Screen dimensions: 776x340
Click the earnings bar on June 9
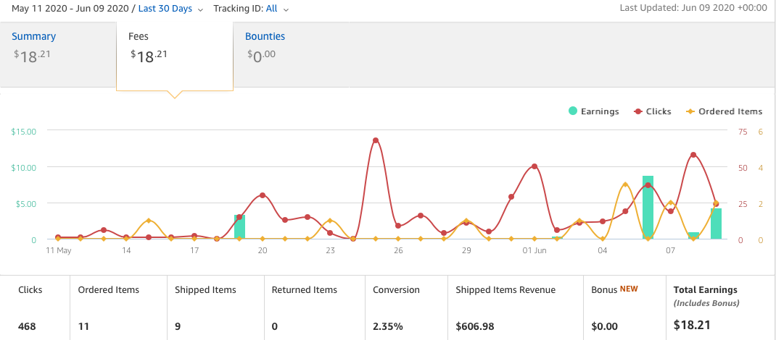[x=716, y=224]
